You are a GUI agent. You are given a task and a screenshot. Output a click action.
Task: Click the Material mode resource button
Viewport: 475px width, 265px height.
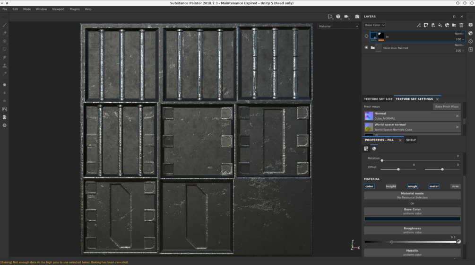tap(412, 195)
